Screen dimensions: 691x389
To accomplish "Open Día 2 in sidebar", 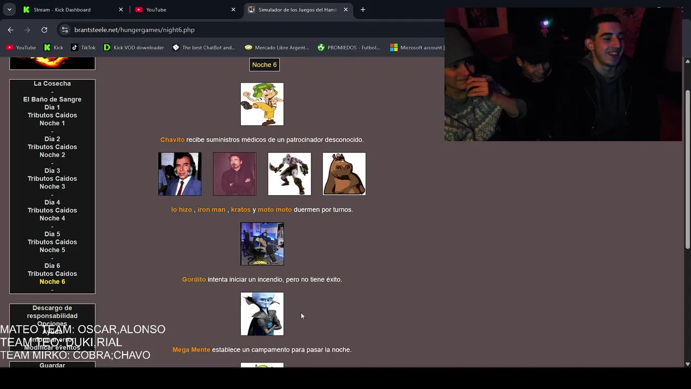I will click(x=52, y=139).
